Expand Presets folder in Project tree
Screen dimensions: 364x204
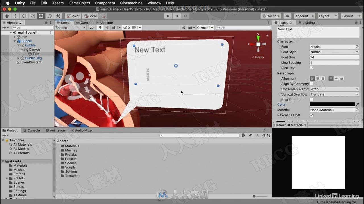click(7, 178)
